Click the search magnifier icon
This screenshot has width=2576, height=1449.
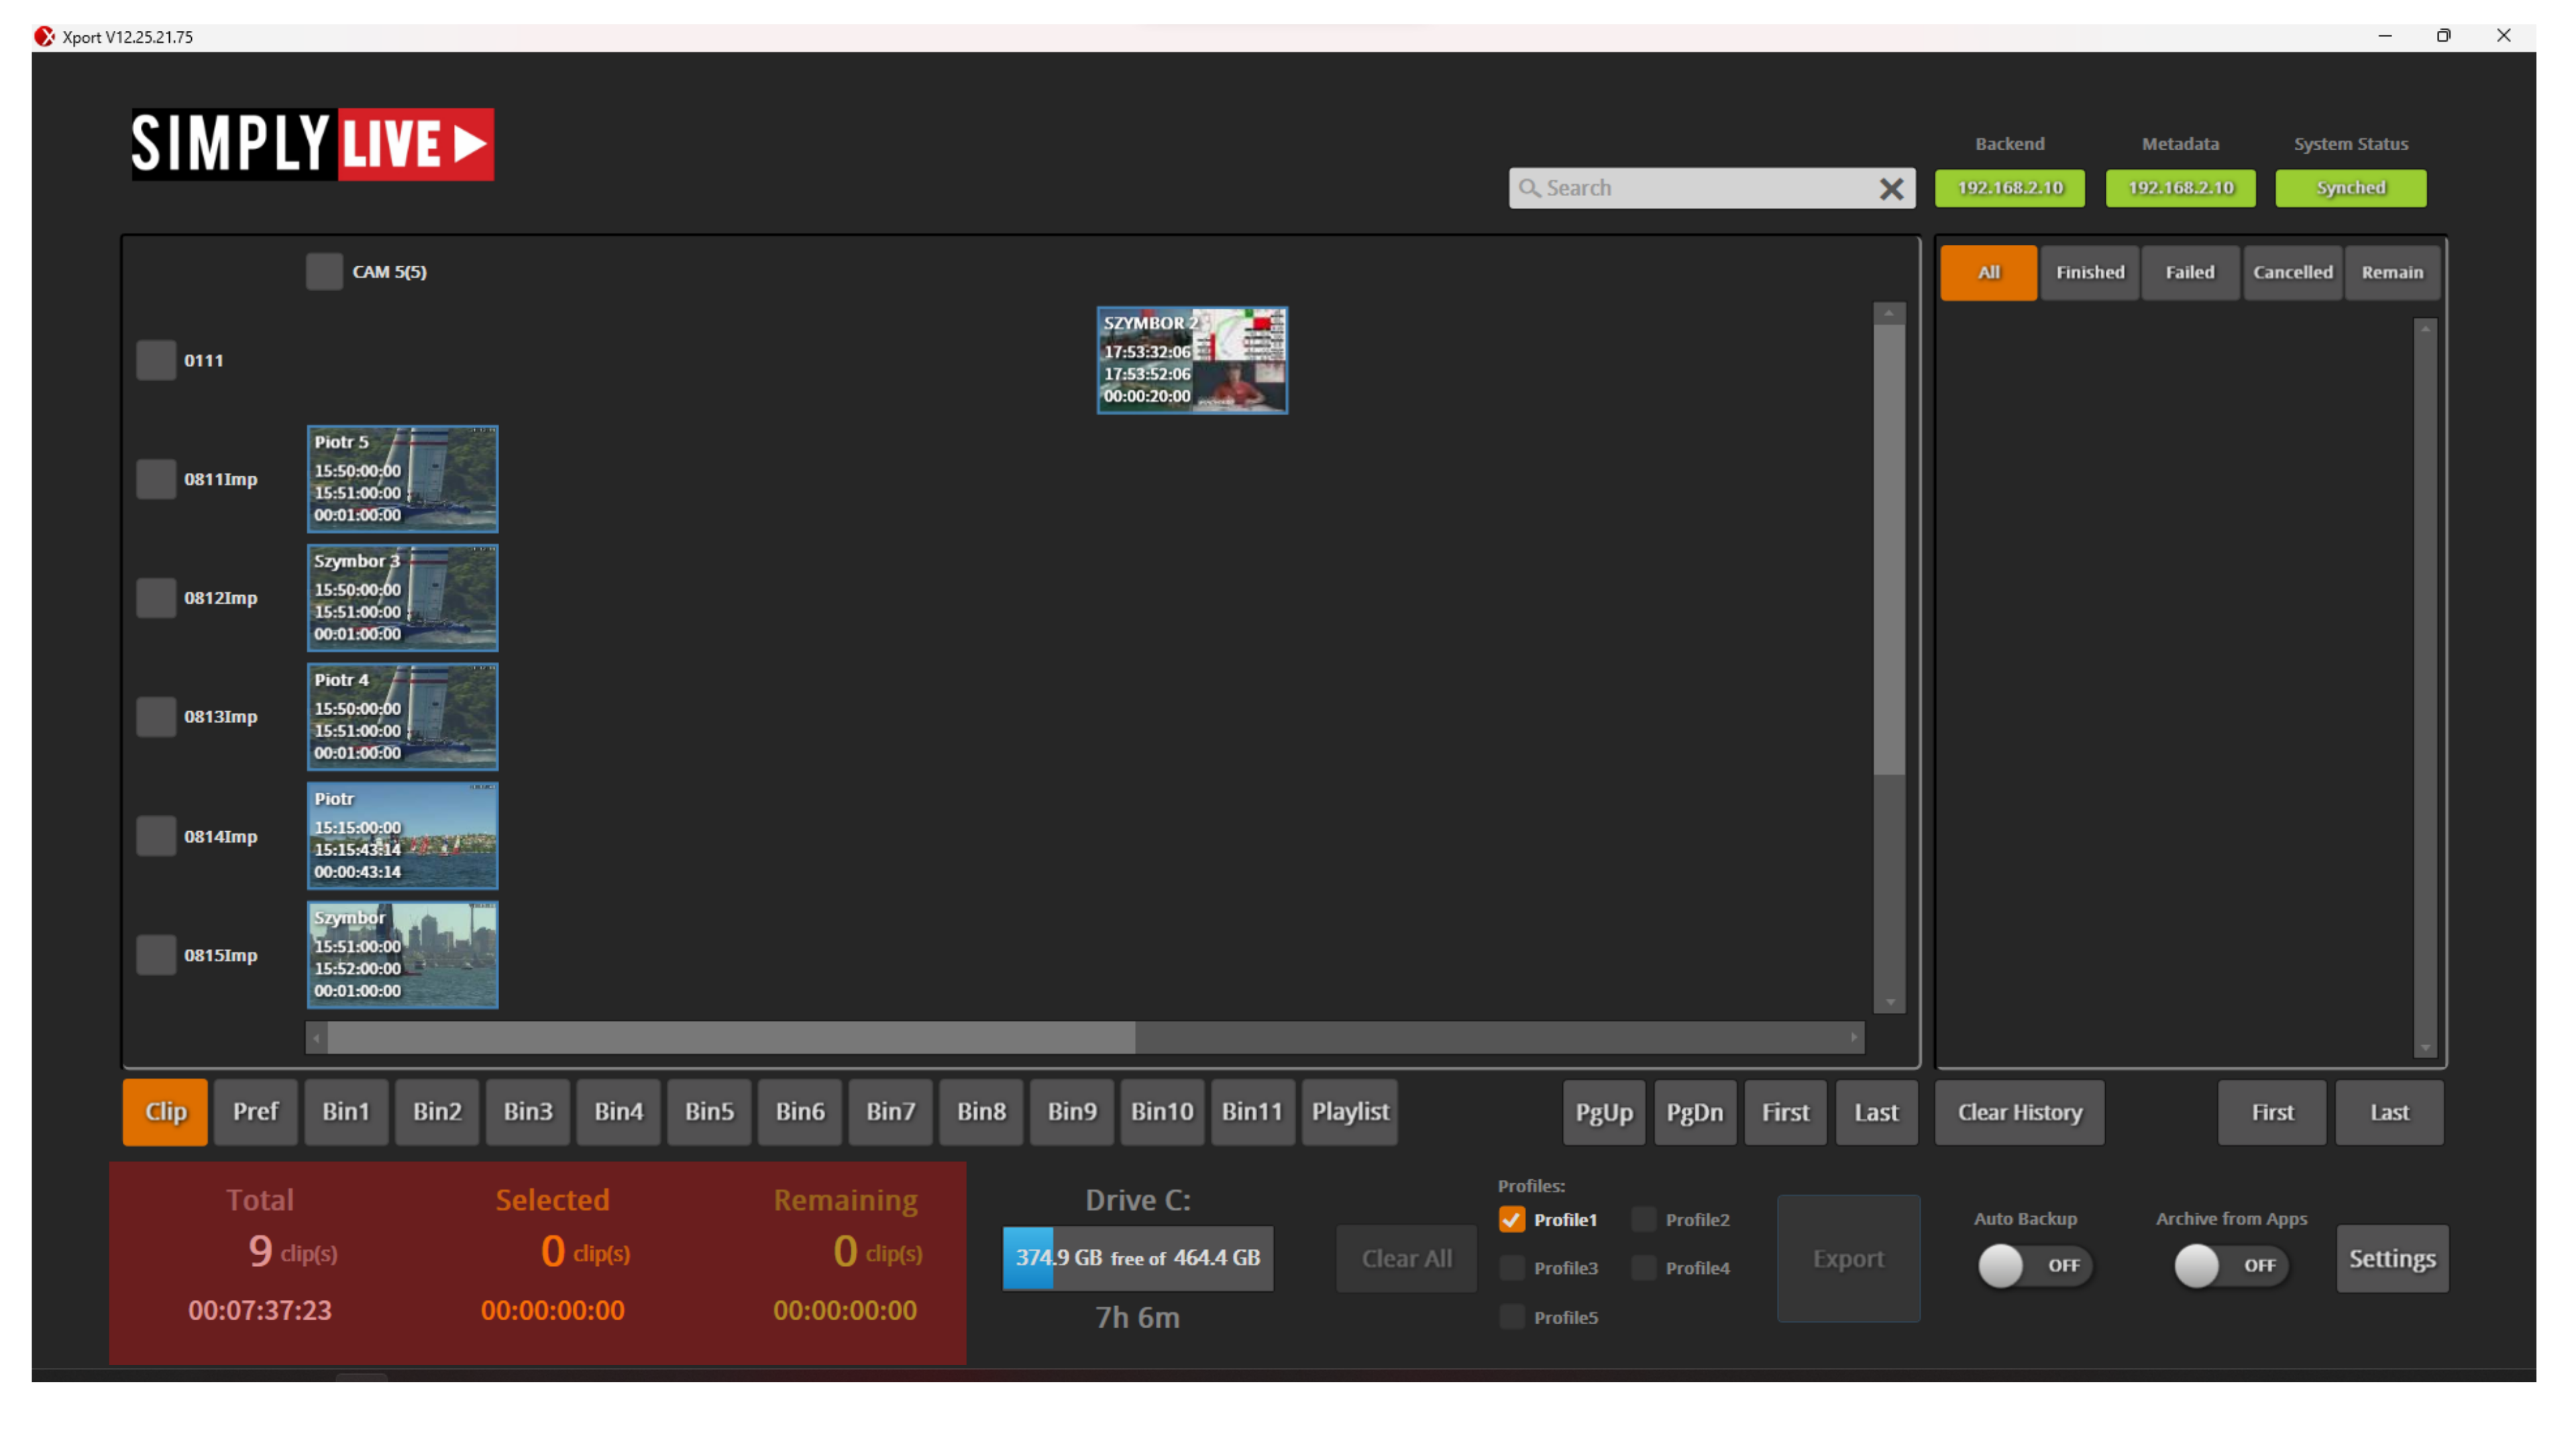coord(1528,188)
